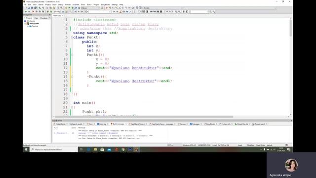The width and height of the screenshot is (316, 178).
Task: Save the current file via toolbar
Action: click(x=32, y=8)
